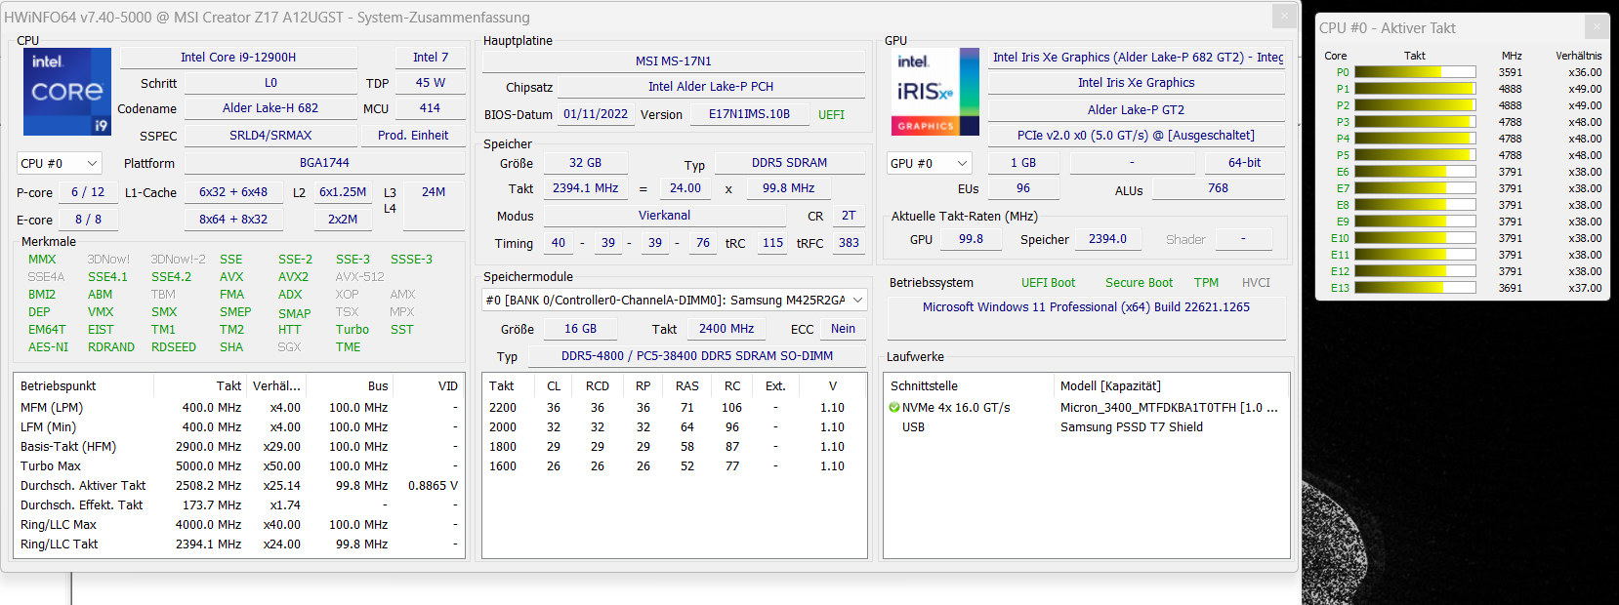Click the chipset Intel Alder Lake-P PCH field
Image resolution: width=1619 pixels, height=605 pixels.
711,87
